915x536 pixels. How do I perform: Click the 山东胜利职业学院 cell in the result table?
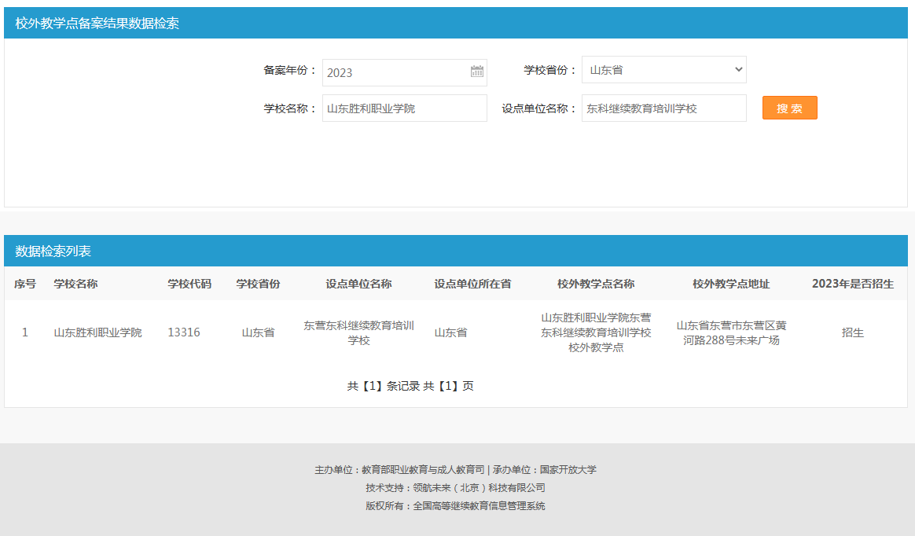click(97, 332)
